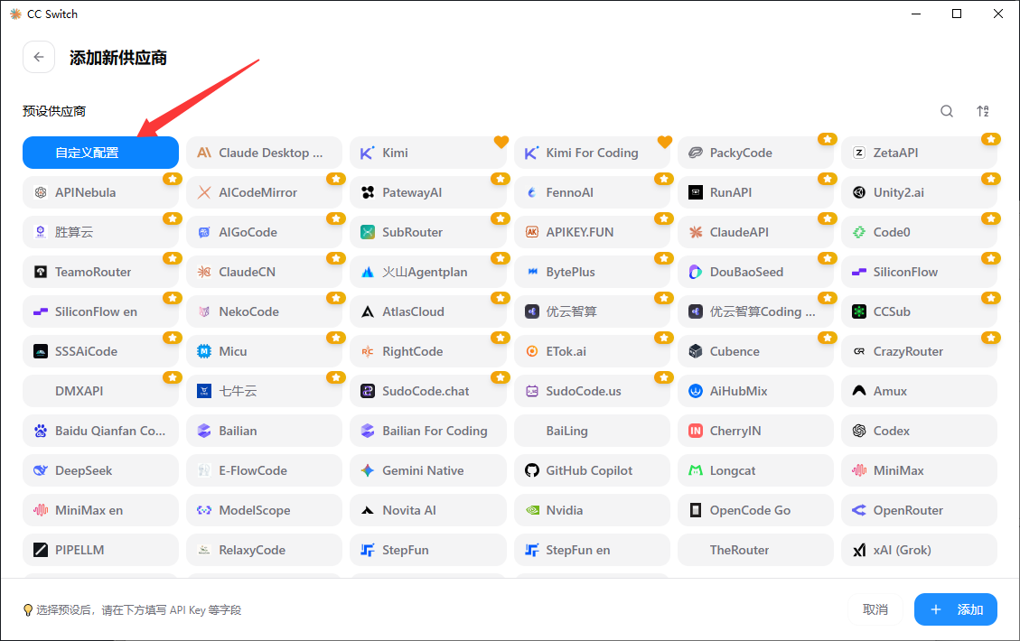Select the SudoCode.chat preset
This screenshot has height=641, width=1020.
(x=428, y=391)
